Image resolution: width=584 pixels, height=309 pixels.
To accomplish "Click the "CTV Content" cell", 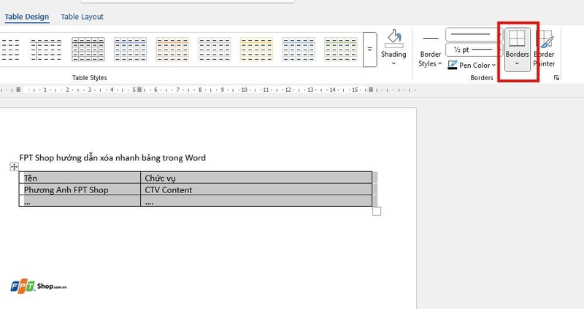I will click(x=256, y=189).
